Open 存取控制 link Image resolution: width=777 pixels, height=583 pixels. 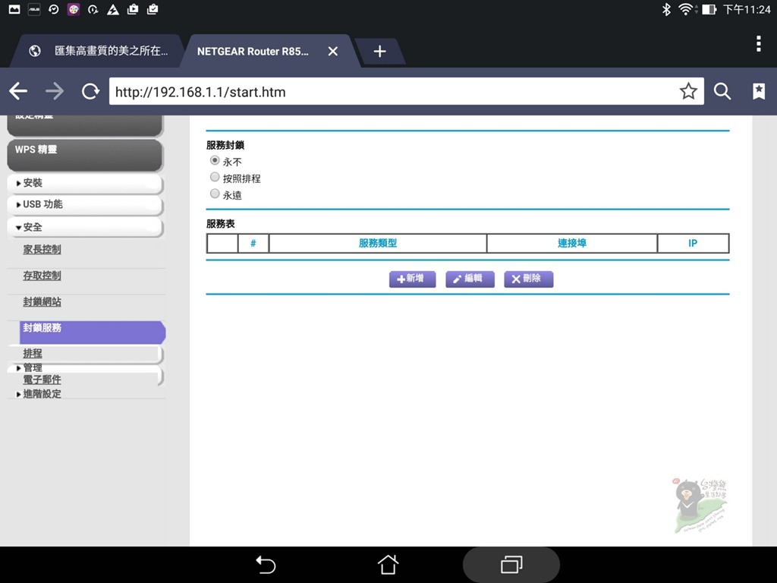(x=42, y=276)
